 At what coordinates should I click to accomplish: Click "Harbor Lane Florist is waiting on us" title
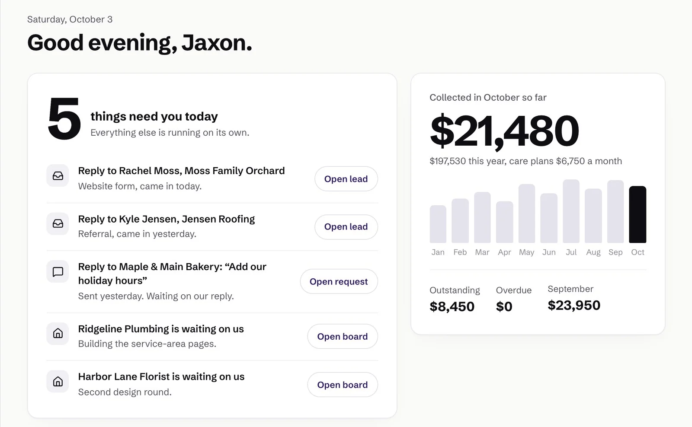[x=161, y=376]
